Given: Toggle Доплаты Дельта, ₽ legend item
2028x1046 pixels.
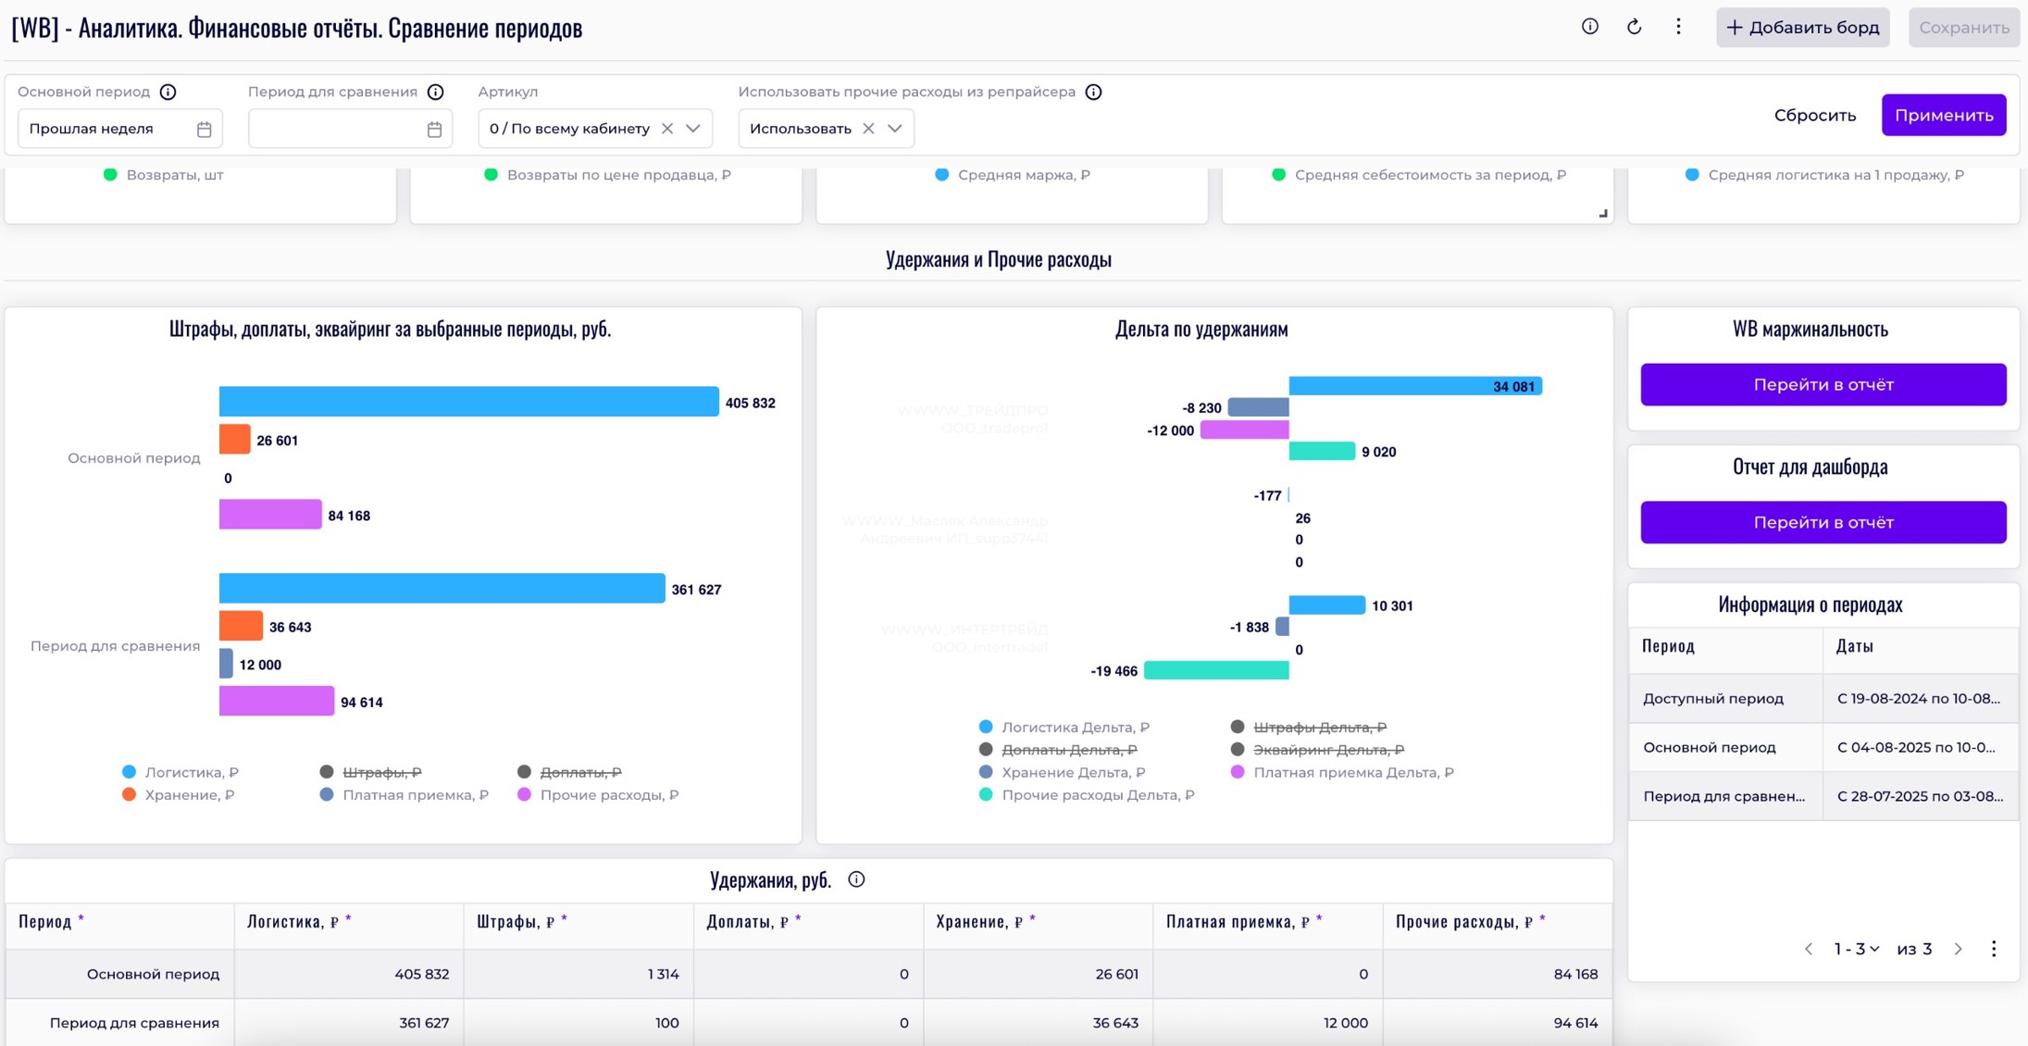Looking at the screenshot, I should [x=1068, y=750].
